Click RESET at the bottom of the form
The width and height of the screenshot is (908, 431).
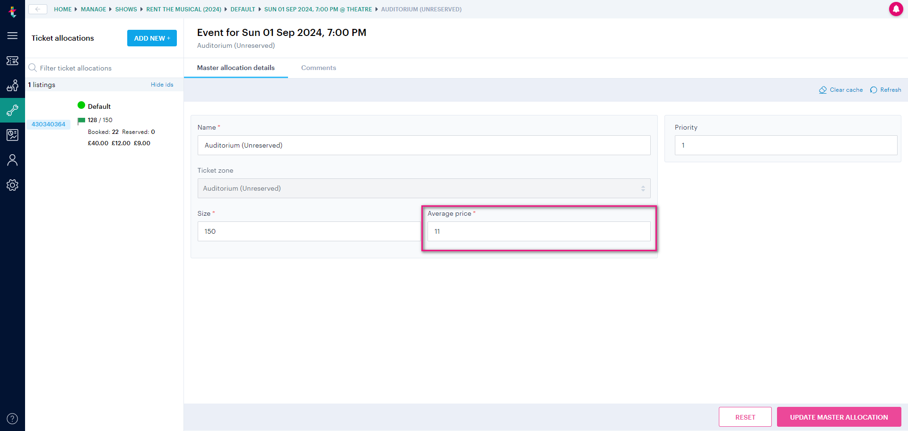pos(745,417)
